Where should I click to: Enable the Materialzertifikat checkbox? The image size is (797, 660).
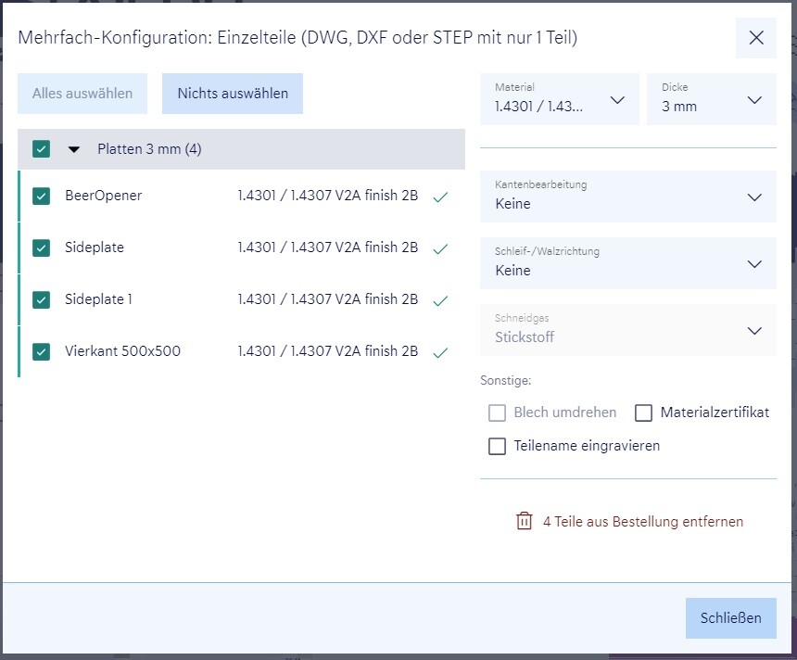pos(643,412)
